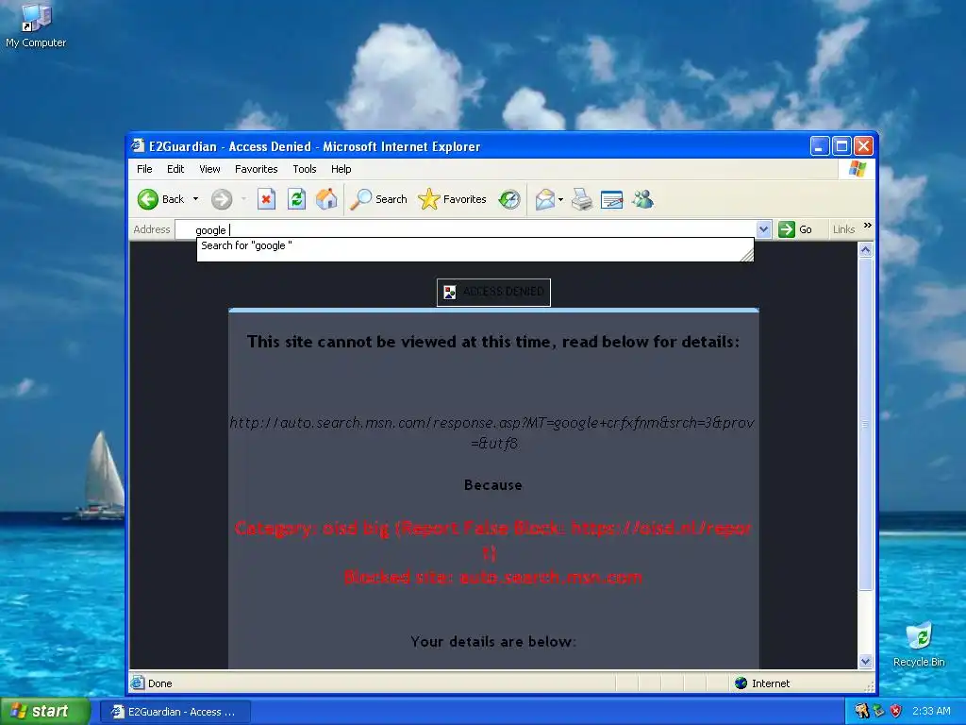Click the ACCESS DENIED broken image

click(x=493, y=293)
